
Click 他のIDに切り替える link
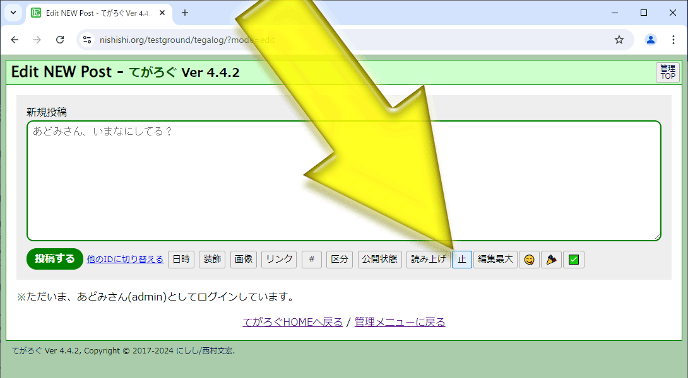pyautogui.click(x=125, y=260)
